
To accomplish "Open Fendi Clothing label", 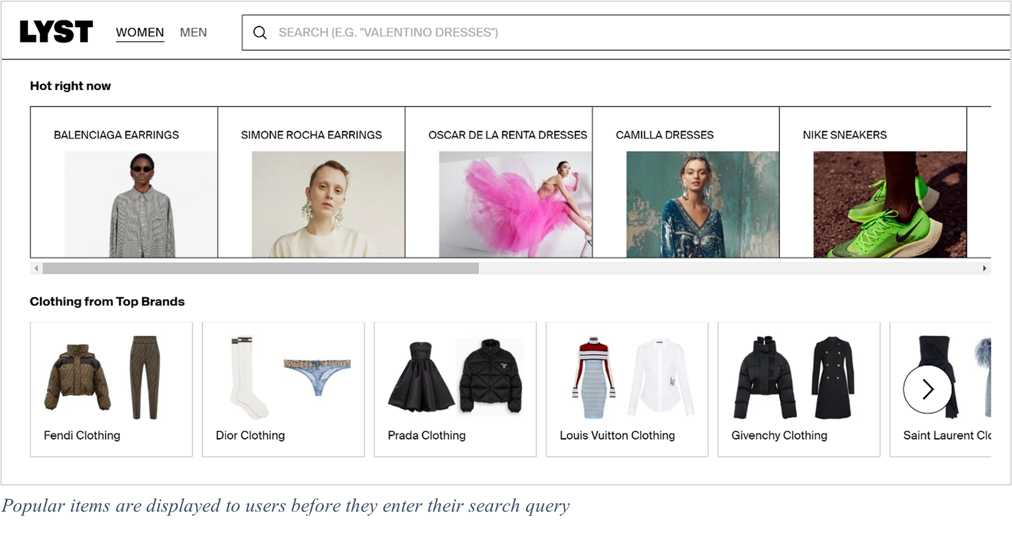I will [x=82, y=435].
